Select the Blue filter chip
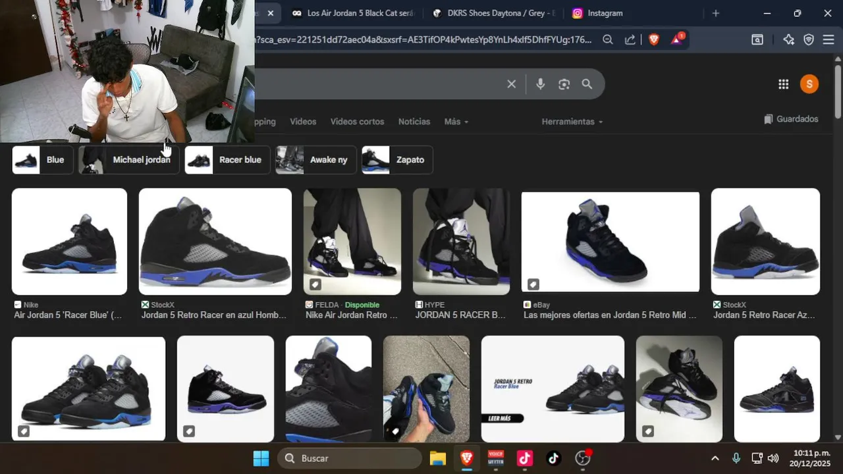The height and width of the screenshot is (474, 843). (x=43, y=160)
